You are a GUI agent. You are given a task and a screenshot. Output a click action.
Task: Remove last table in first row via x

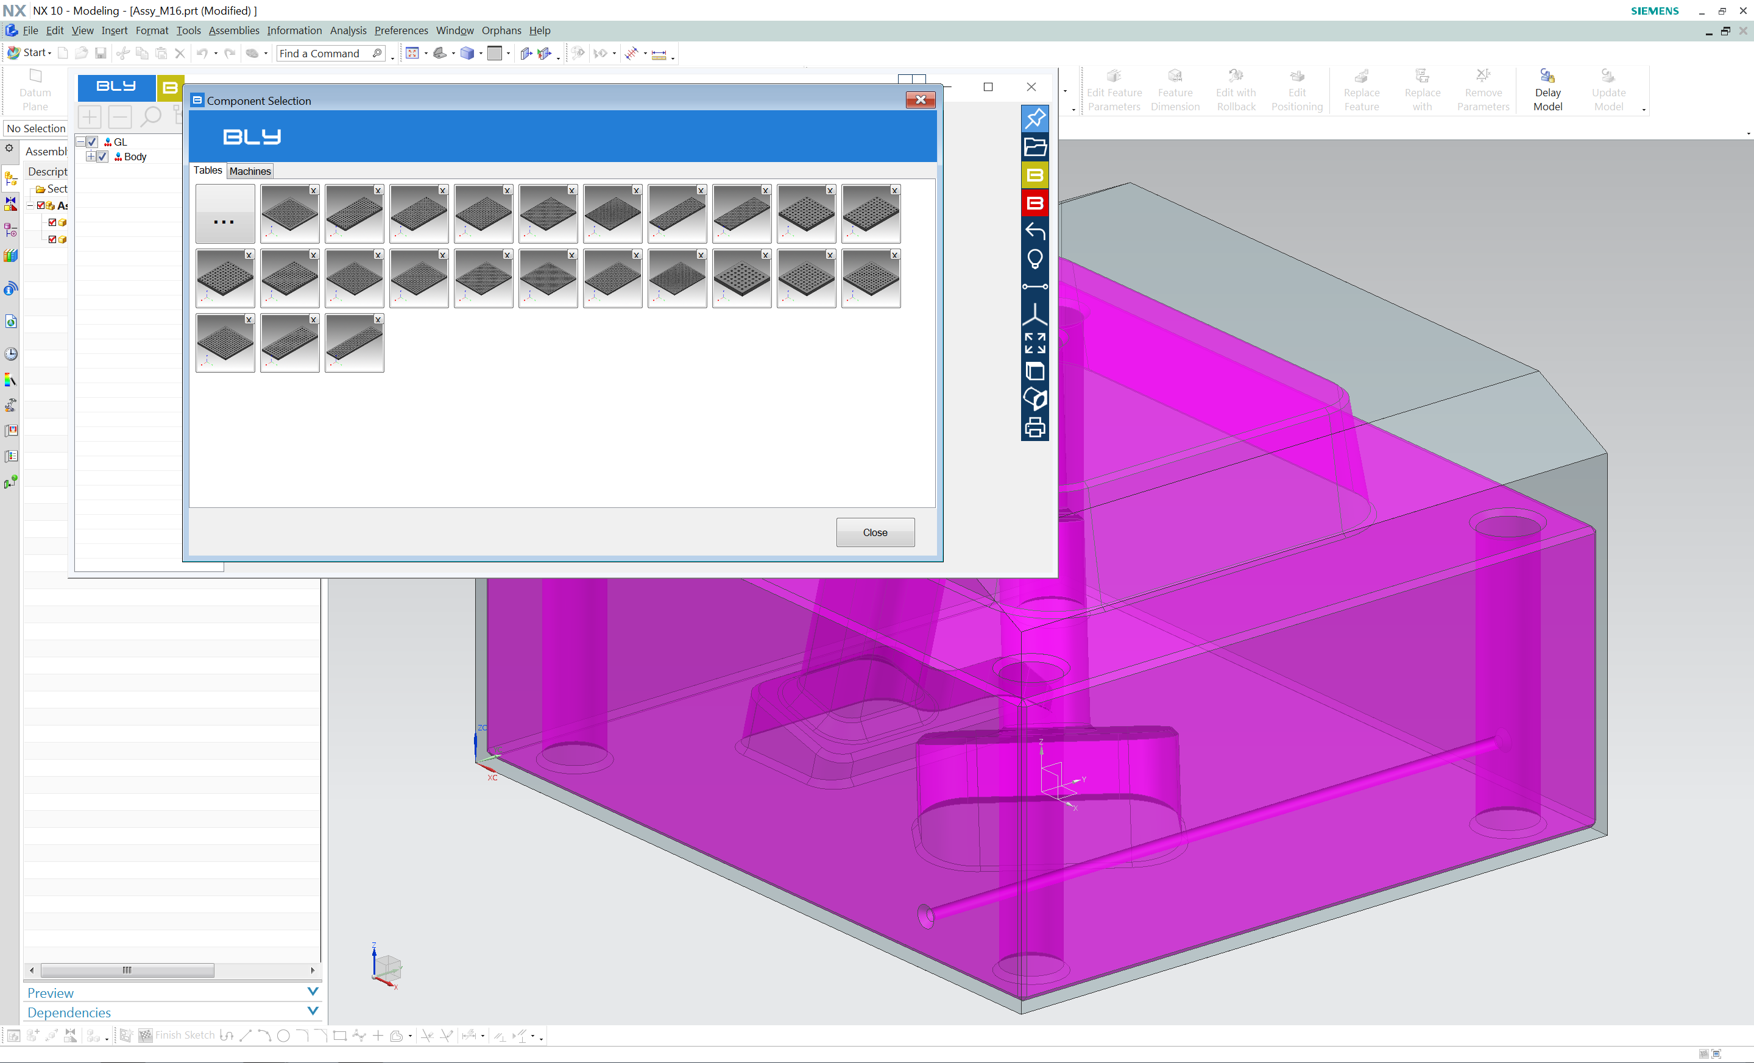(895, 190)
